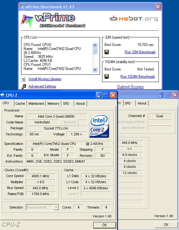Click the Advanced Settings wrench icon
Viewport: 179px width, 230px height.
click(24, 87)
